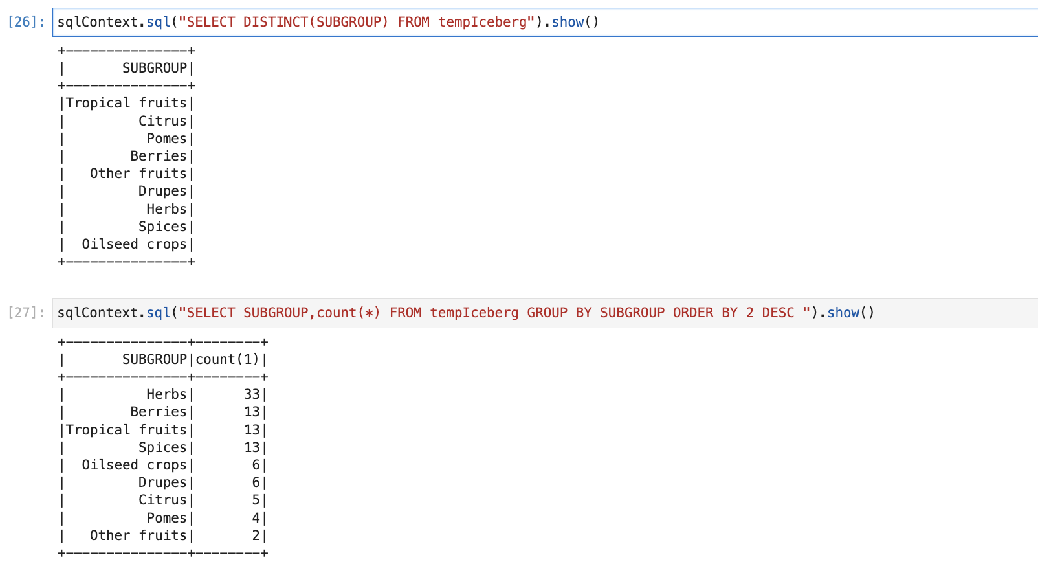
Task: Click sqlContext at start of cell 27
Action: [x=98, y=313]
